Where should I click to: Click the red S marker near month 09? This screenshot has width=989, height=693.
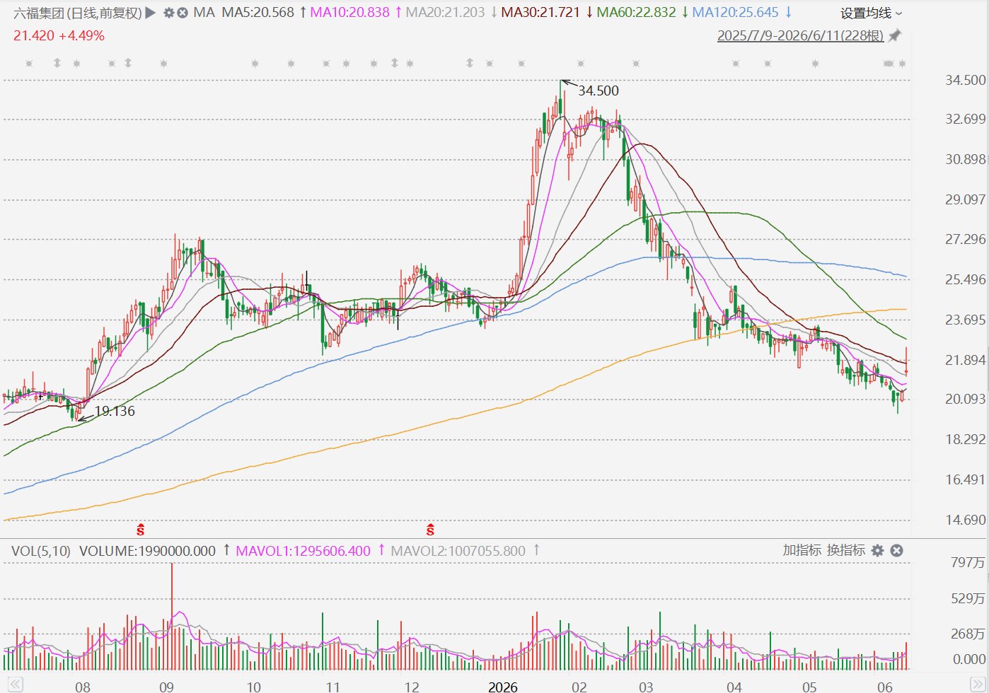[x=141, y=529]
